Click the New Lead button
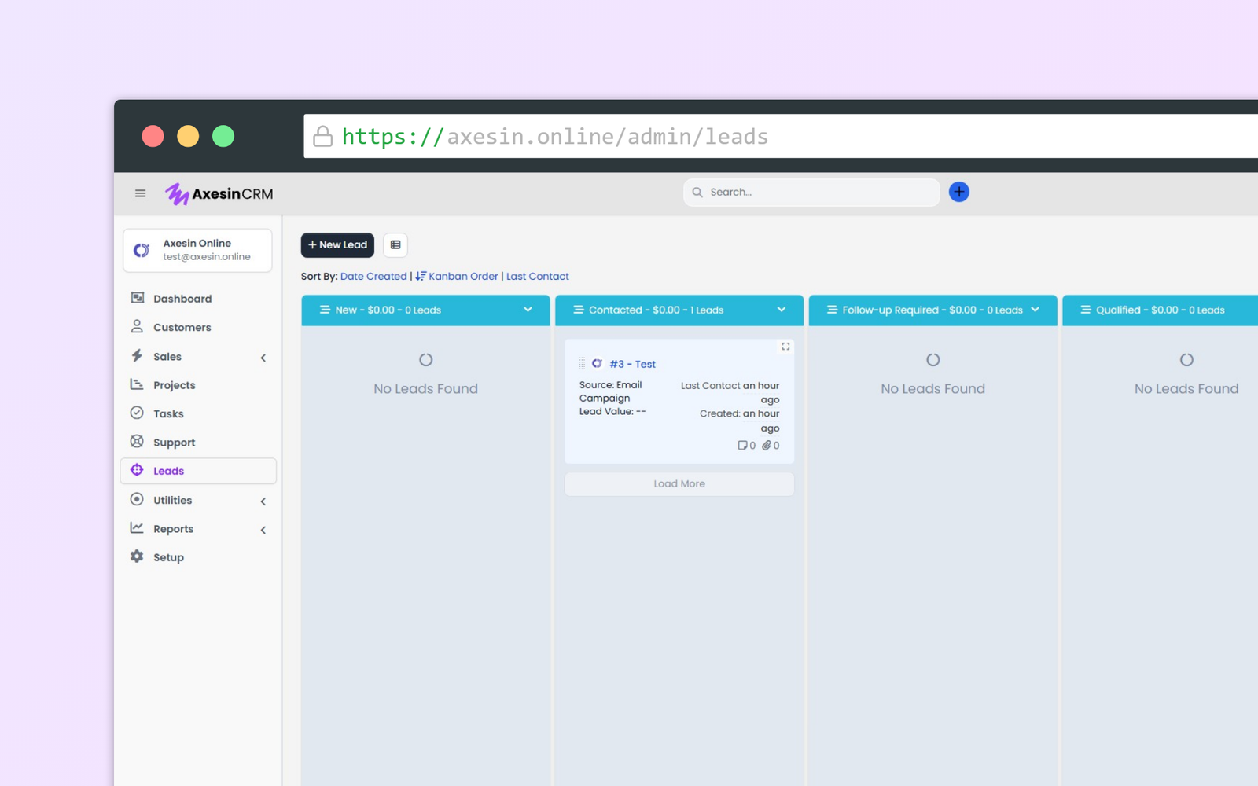Image resolution: width=1258 pixels, height=786 pixels. (337, 245)
